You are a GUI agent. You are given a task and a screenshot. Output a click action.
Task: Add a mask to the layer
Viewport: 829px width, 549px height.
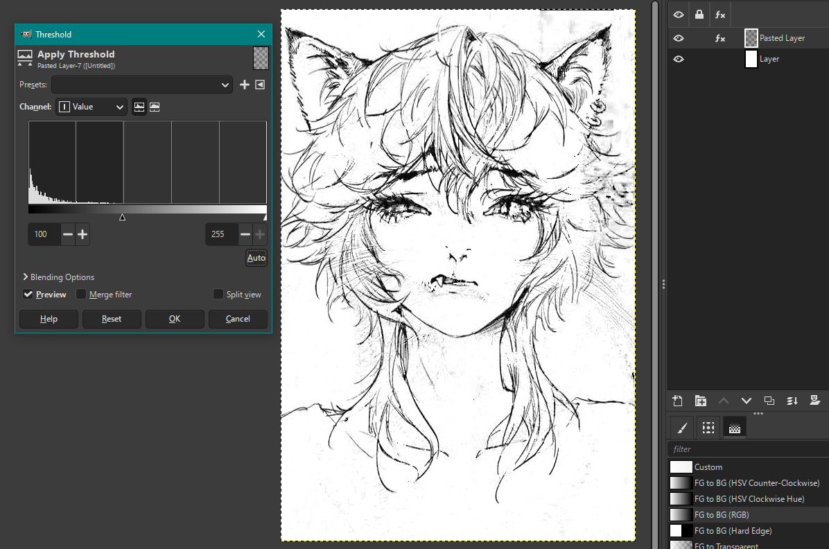pos(814,401)
